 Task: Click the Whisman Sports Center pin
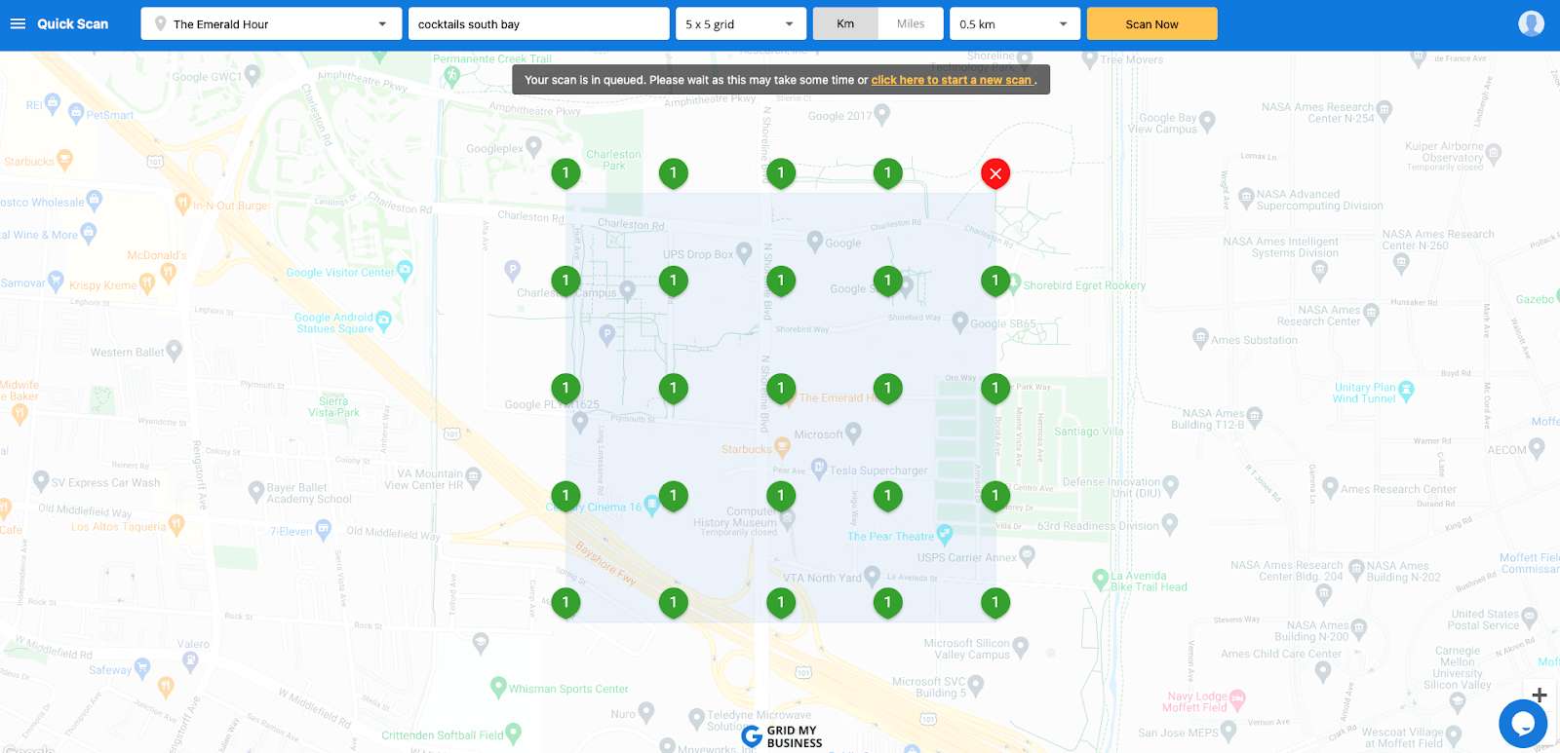coord(498,686)
